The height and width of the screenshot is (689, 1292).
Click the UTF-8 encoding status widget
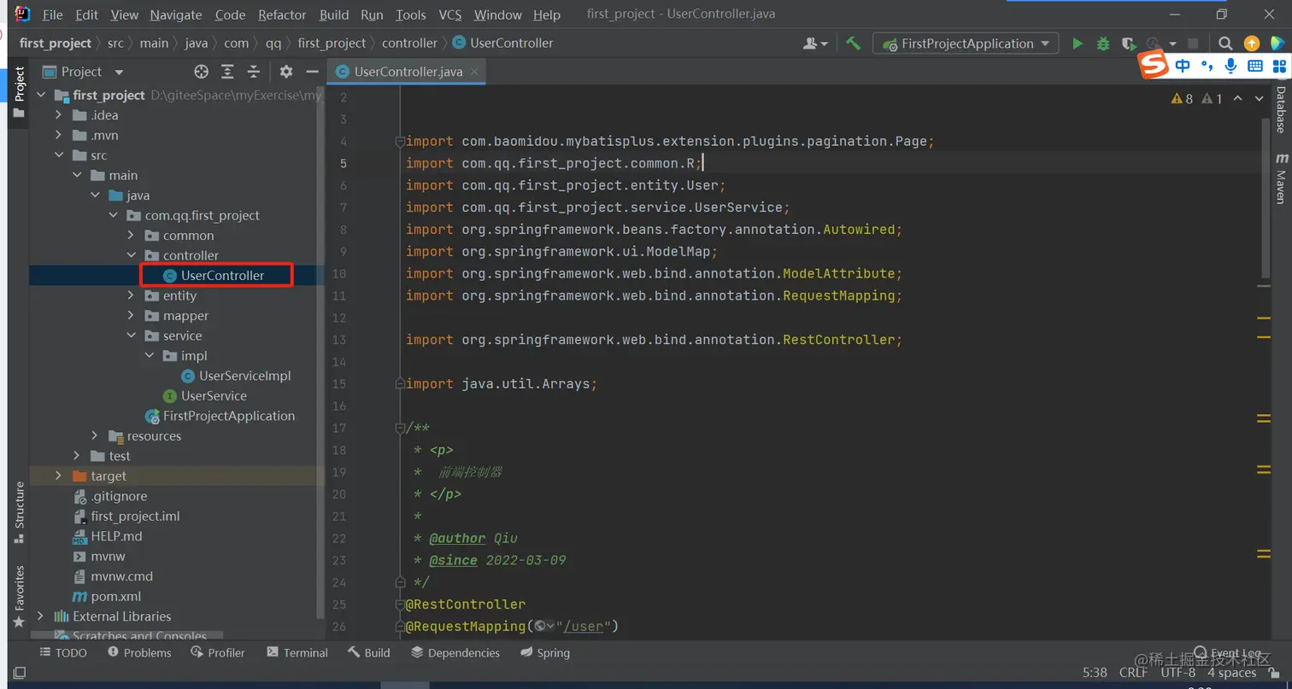click(x=1177, y=673)
